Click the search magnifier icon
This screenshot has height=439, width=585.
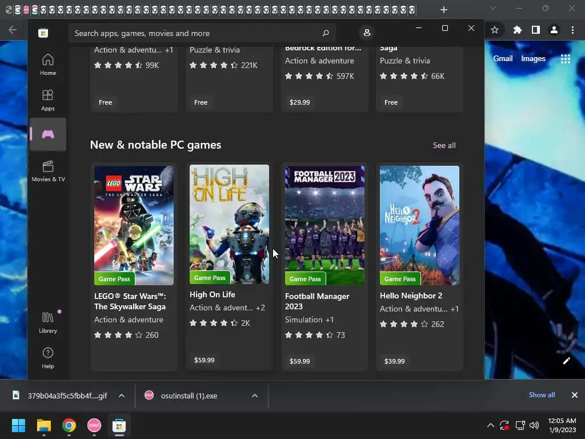pos(326,33)
